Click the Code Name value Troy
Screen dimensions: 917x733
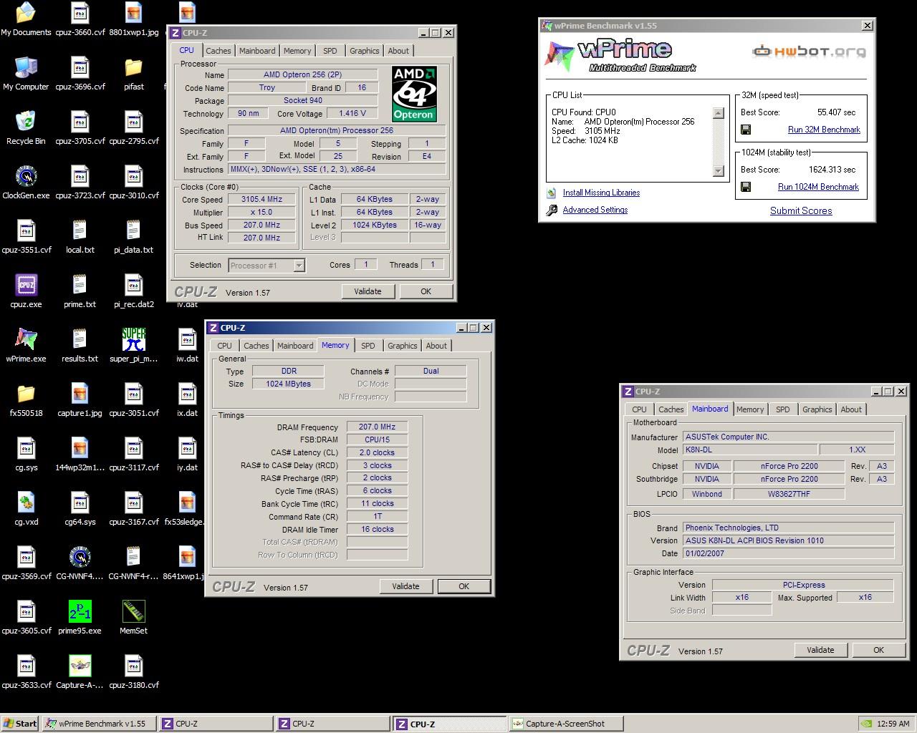(267, 88)
